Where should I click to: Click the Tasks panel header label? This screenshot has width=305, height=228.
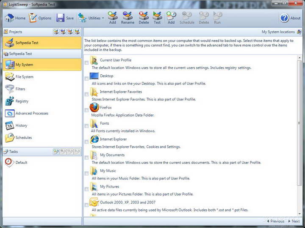coord(14,152)
